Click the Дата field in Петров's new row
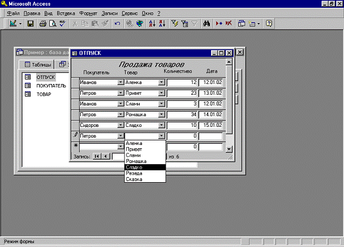Viewport: 344px width, 247px height. point(210,136)
